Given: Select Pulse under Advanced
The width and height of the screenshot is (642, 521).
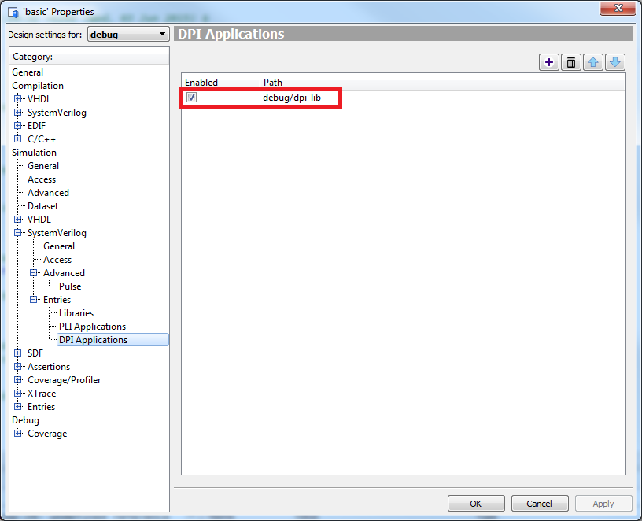Looking at the screenshot, I should (x=70, y=286).
